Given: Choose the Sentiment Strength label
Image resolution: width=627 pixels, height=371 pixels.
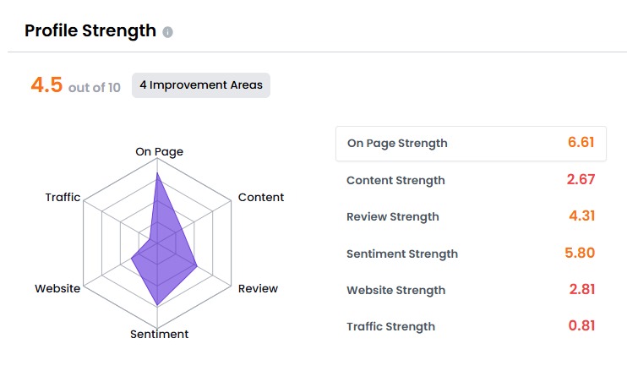Looking at the screenshot, I should 402,254.
